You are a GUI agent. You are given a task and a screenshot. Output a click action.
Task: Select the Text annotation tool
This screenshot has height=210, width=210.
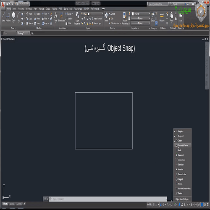click(55, 17)
